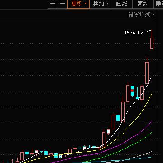Screen dimensions: 163x163
Task: Open 设置均线 settings dropdown
Action: [x=142, y=15]
